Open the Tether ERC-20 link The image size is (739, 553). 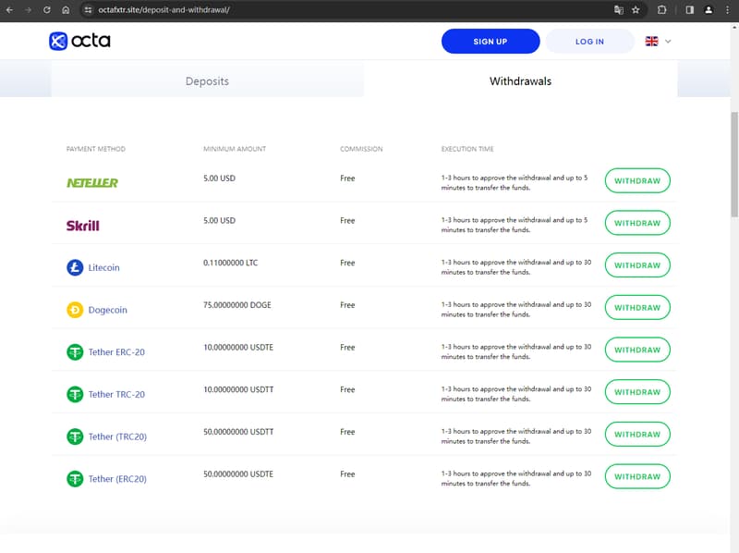coord(116,352)
